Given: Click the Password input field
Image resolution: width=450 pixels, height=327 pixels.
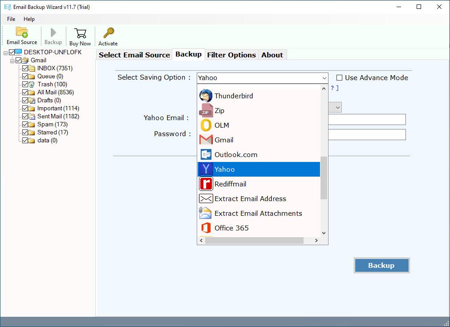Looking at the screenshot, I should [x=367, y=134].
